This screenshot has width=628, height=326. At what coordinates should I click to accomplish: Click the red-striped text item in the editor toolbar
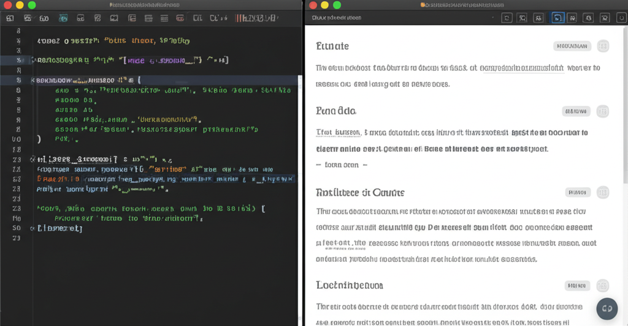click(x=256, y=18)
